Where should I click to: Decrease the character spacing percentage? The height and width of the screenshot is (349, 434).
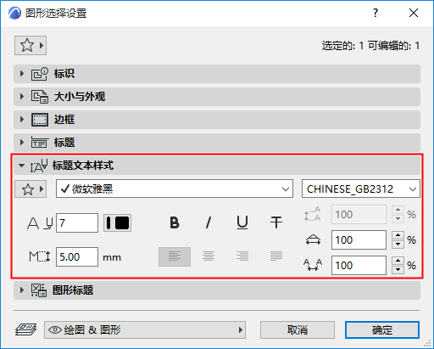pyautogui.click(x=398, y=270)
